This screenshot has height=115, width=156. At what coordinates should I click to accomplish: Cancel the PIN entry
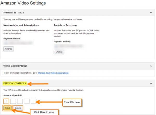pos(18,108)
